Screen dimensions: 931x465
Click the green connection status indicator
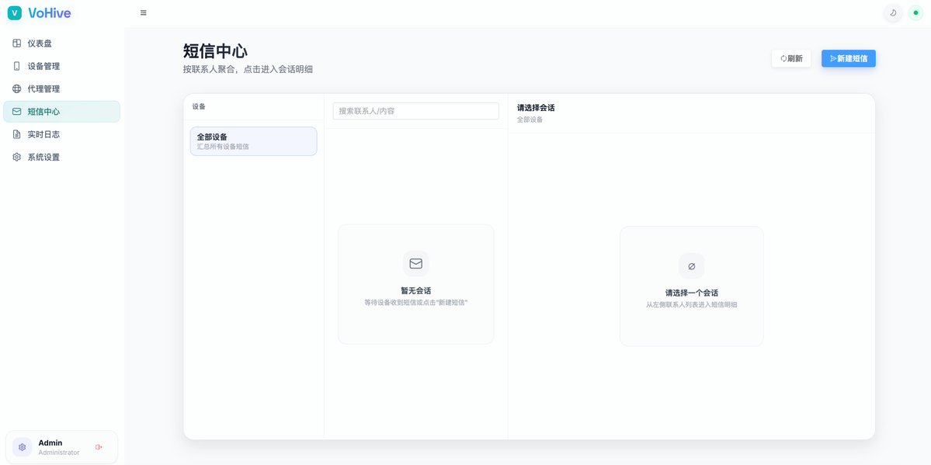point(915,12)
